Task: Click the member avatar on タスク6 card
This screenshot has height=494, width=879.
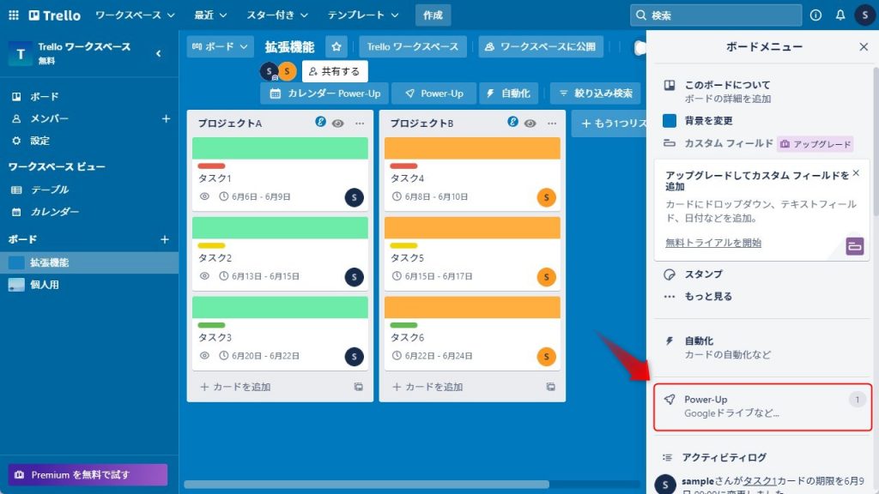Action: coord(547,356)
